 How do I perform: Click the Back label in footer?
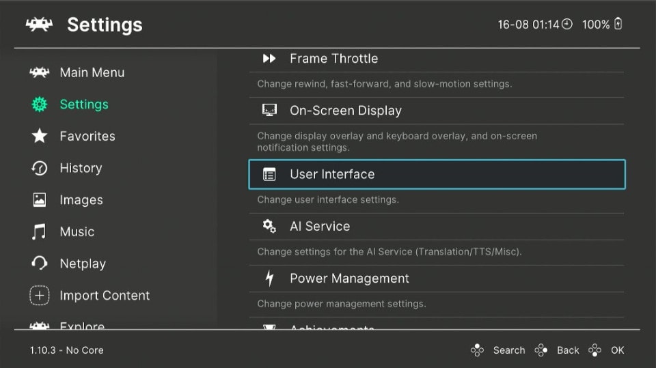click(x=568, y=350)
